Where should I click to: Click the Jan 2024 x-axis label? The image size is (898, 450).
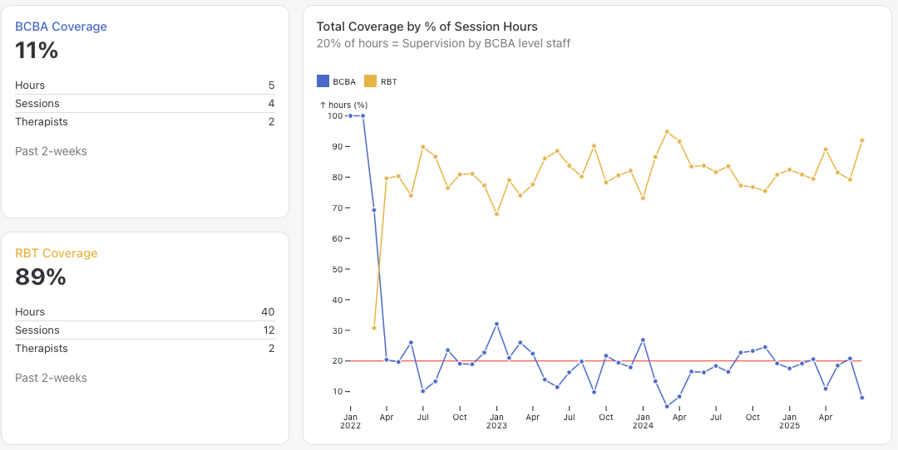[642, 422]
